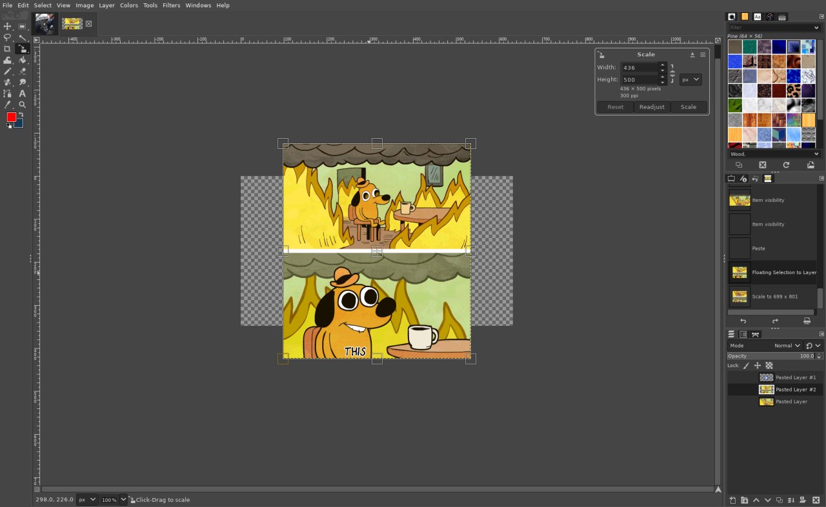Undo the last operation in history panel
The image size is (826, 507).
(x=743, y=321)
